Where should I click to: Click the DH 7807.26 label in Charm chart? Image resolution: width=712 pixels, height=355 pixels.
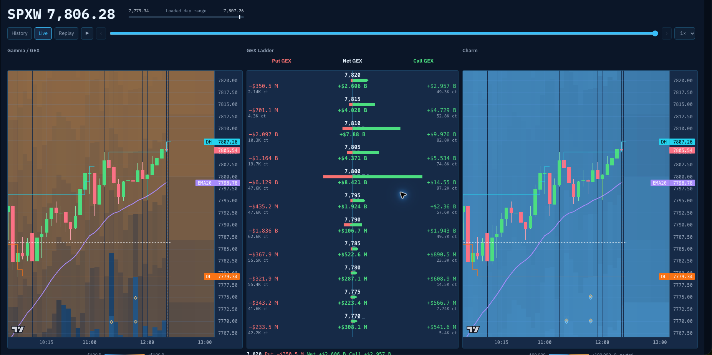click(677, 142)
